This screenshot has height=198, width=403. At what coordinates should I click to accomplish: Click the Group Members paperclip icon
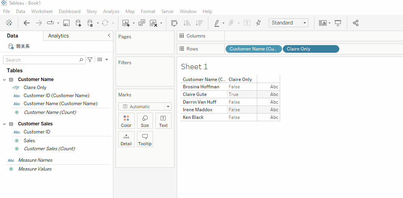tap(231, 23)
